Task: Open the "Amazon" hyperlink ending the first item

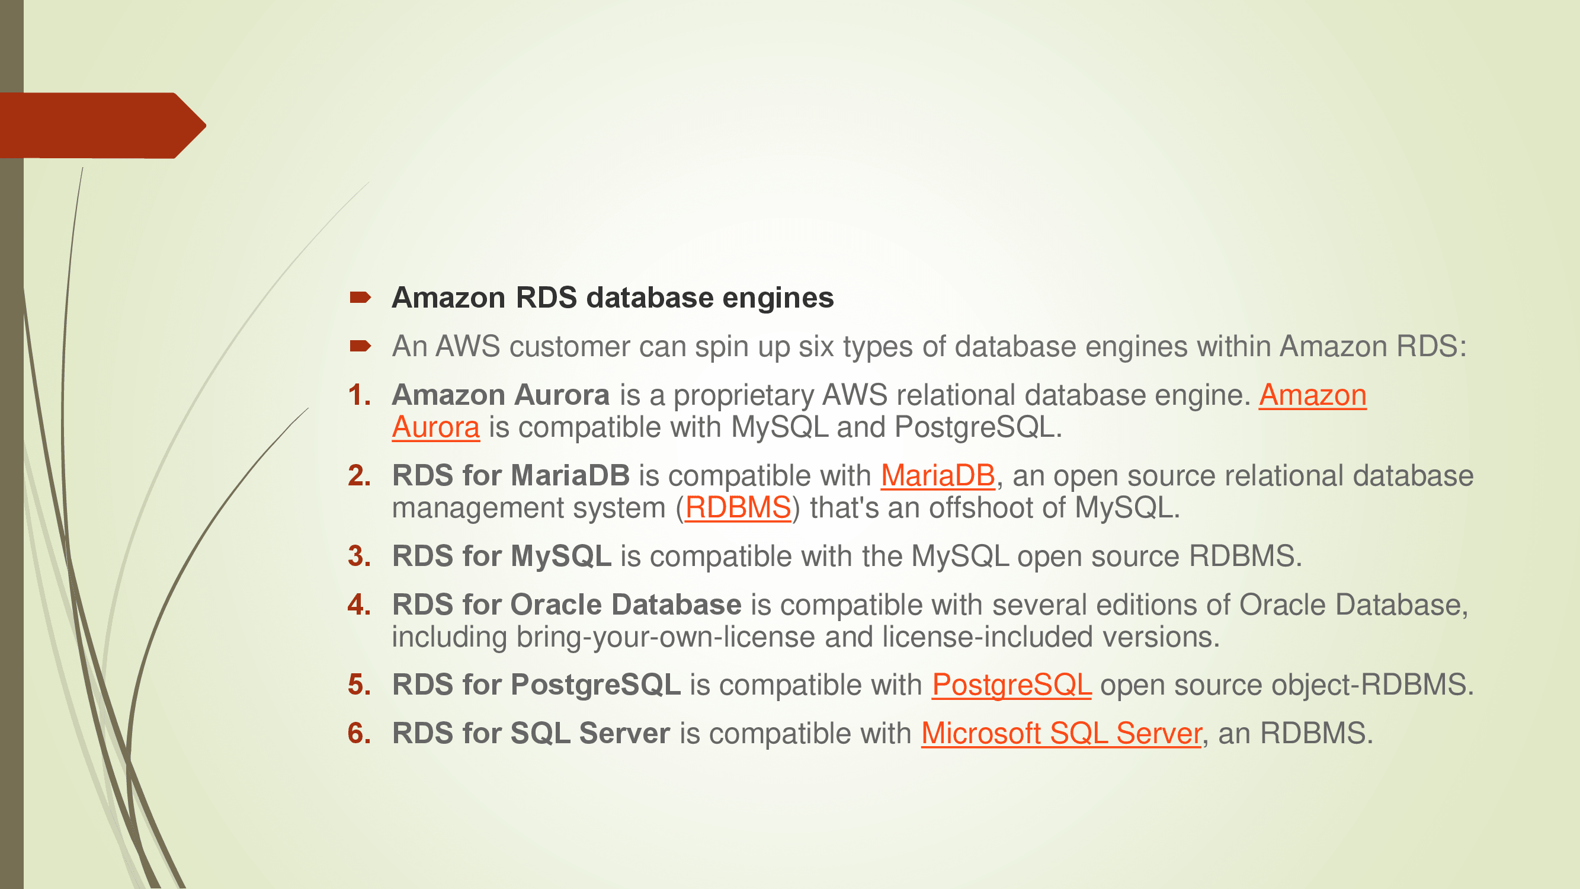Action: click(1312, 396)
